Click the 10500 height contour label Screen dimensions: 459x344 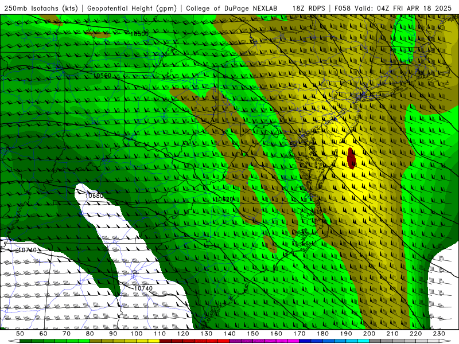point(139,34)
